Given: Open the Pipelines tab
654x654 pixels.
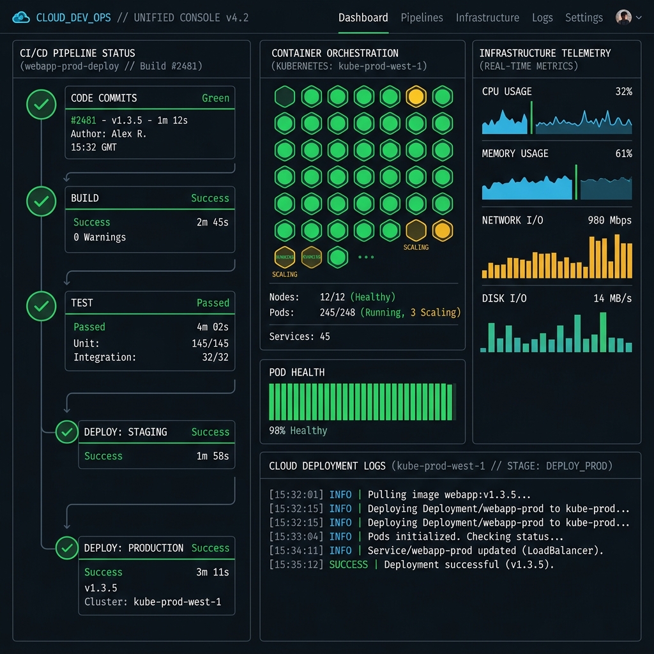Looking at the screenshot, I should pos(422,17).
